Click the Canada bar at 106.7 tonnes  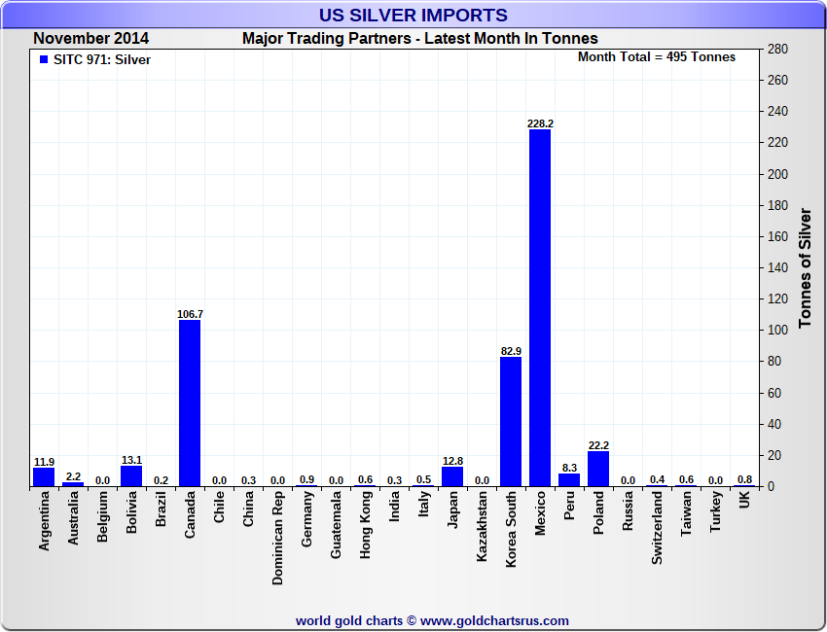pos(190,403)
